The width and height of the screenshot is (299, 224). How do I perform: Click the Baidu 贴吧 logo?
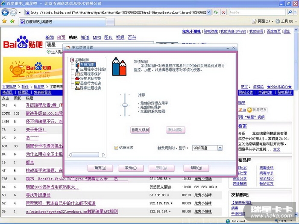[23, 42]
